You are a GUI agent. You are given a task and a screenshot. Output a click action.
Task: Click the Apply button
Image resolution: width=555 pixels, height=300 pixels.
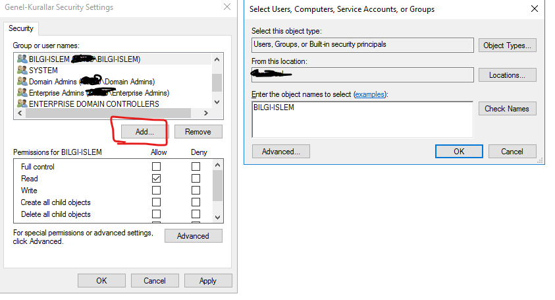coord(208,280)
